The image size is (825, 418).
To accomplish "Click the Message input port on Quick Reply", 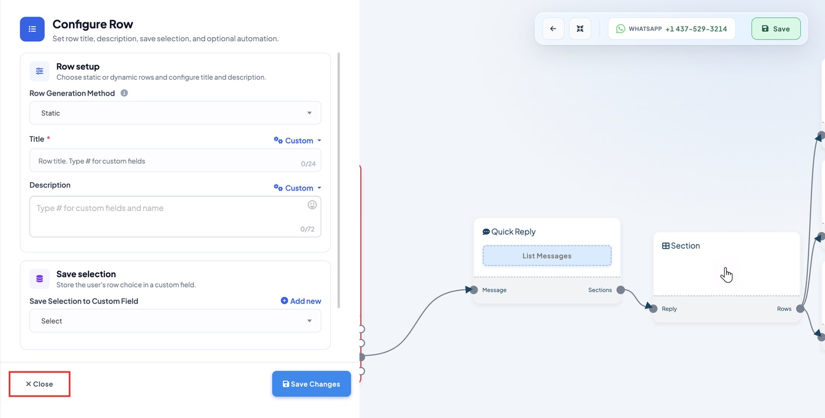I will pyautogui.click(x=473, y=290).
